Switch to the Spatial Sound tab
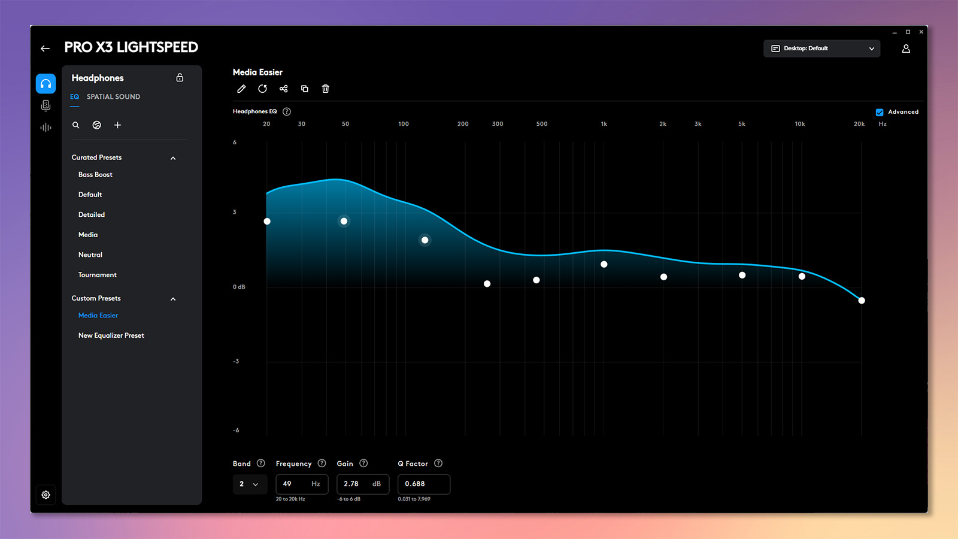 click(x=113, y=97)
